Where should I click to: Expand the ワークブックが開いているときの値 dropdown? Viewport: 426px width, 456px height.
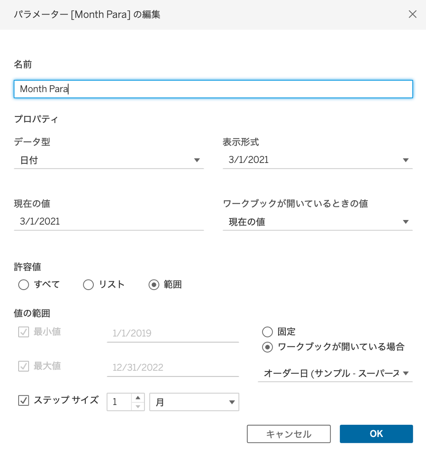(x=318, y=222)
